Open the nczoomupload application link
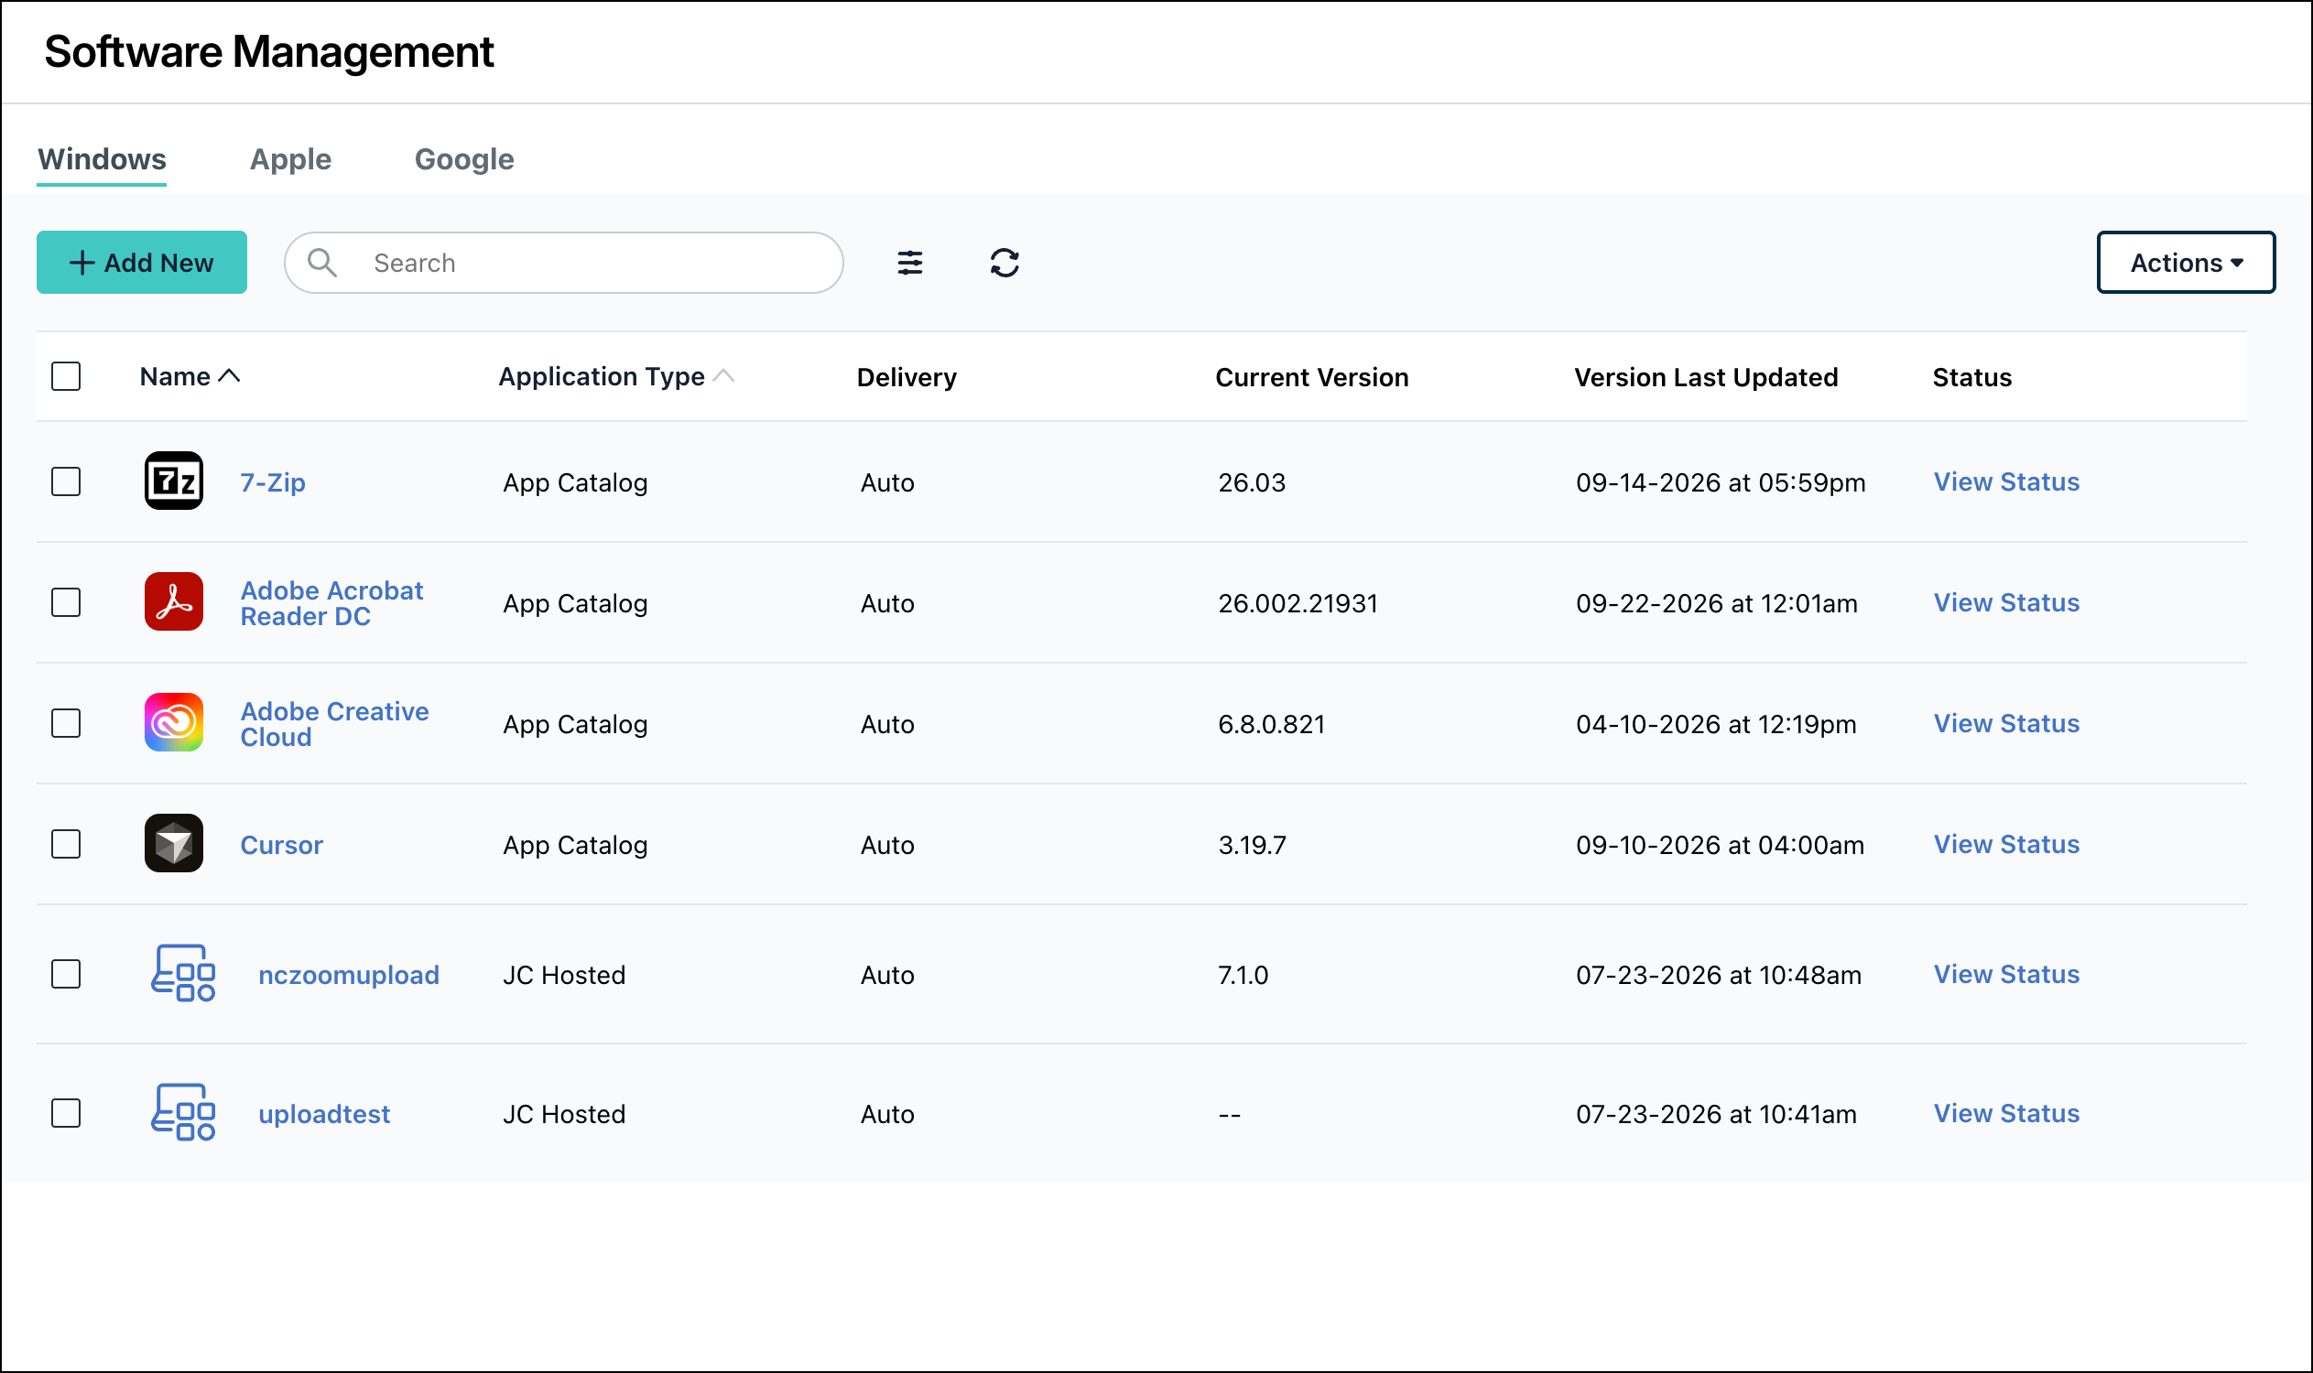This screenshot has height=1373, width=2313. (349, 975)
